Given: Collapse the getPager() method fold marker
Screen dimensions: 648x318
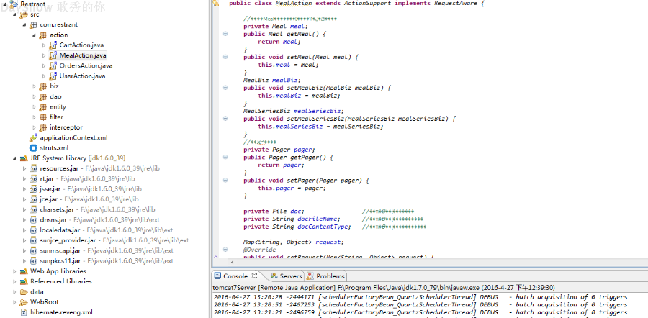Looking at the screenshot, I should click(225, 158).
